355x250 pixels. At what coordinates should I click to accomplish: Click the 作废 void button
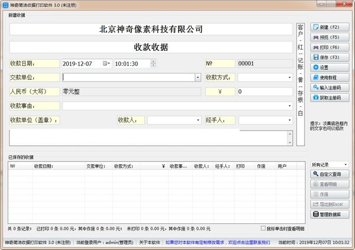click(x=330, y=194)
